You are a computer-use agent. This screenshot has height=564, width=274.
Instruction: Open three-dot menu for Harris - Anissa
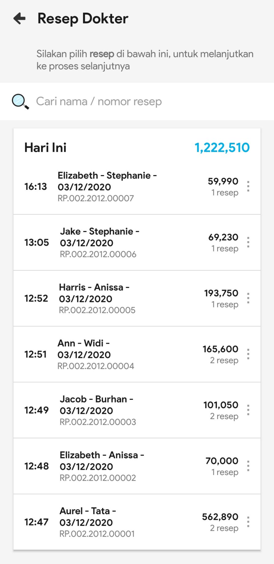tap(248, 298)
